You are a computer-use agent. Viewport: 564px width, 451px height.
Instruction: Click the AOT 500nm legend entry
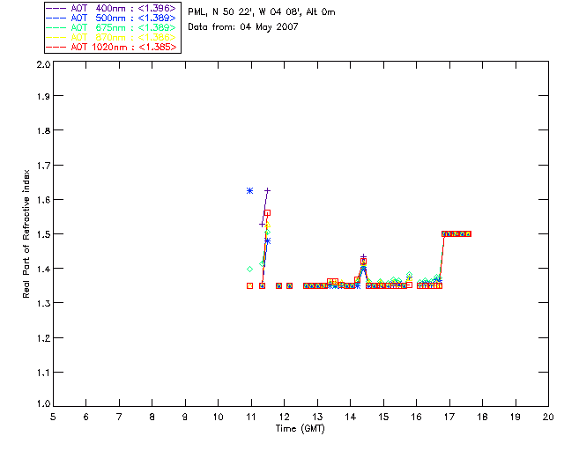[111, 18]
